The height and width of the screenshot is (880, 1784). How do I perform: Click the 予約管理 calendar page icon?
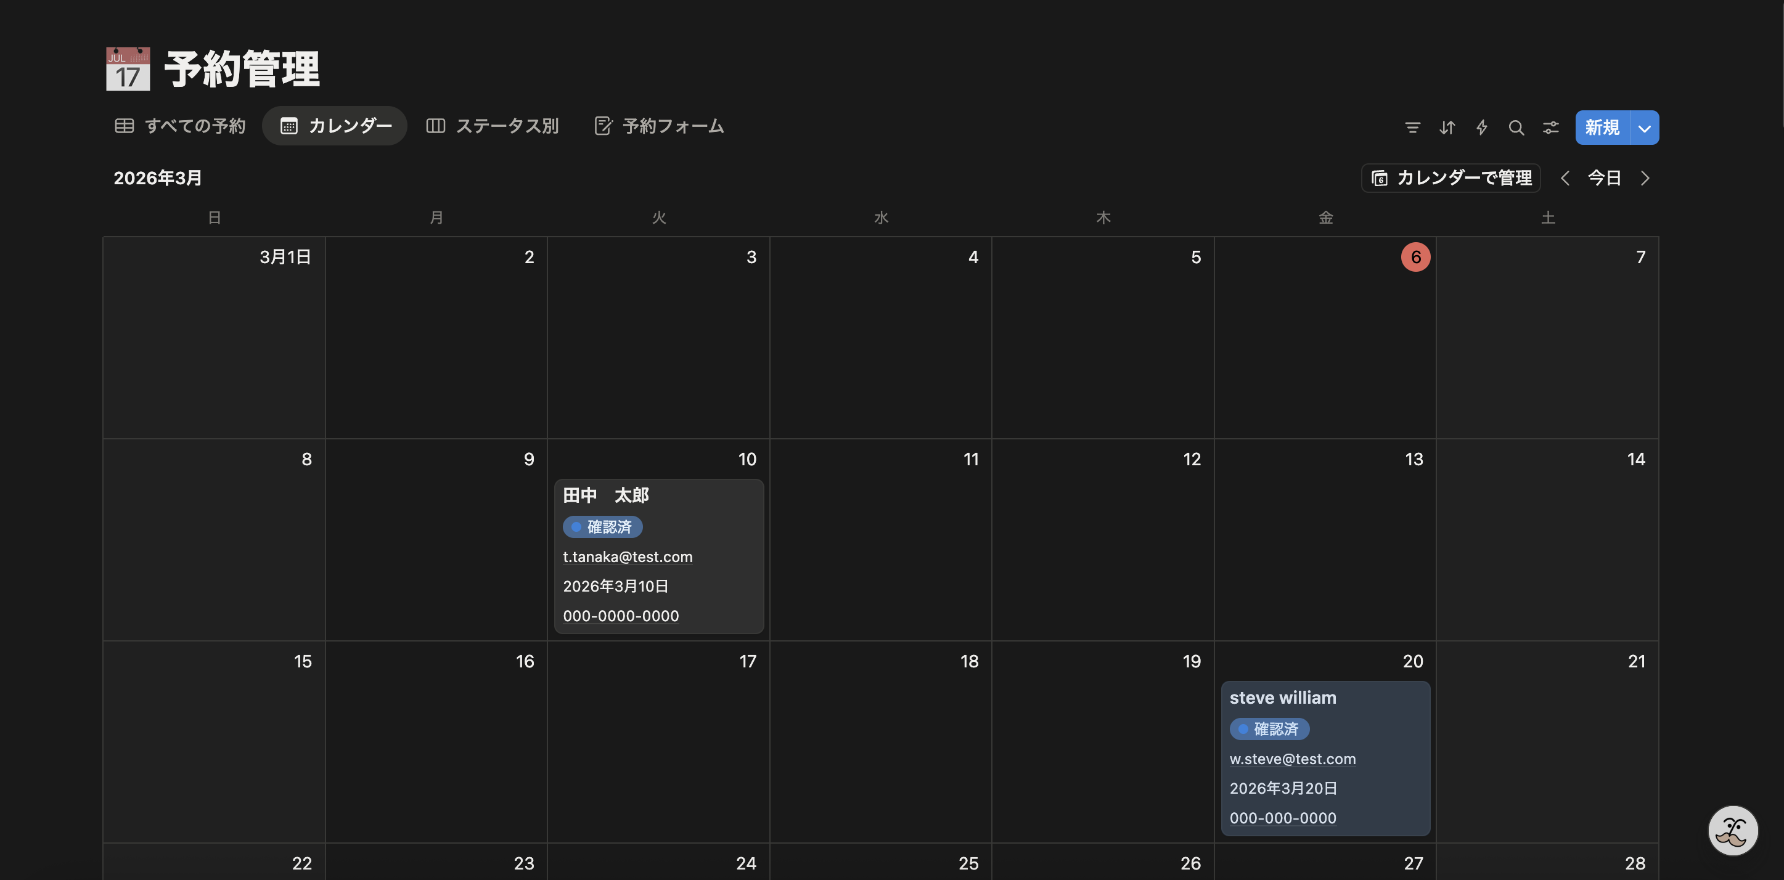128,68
